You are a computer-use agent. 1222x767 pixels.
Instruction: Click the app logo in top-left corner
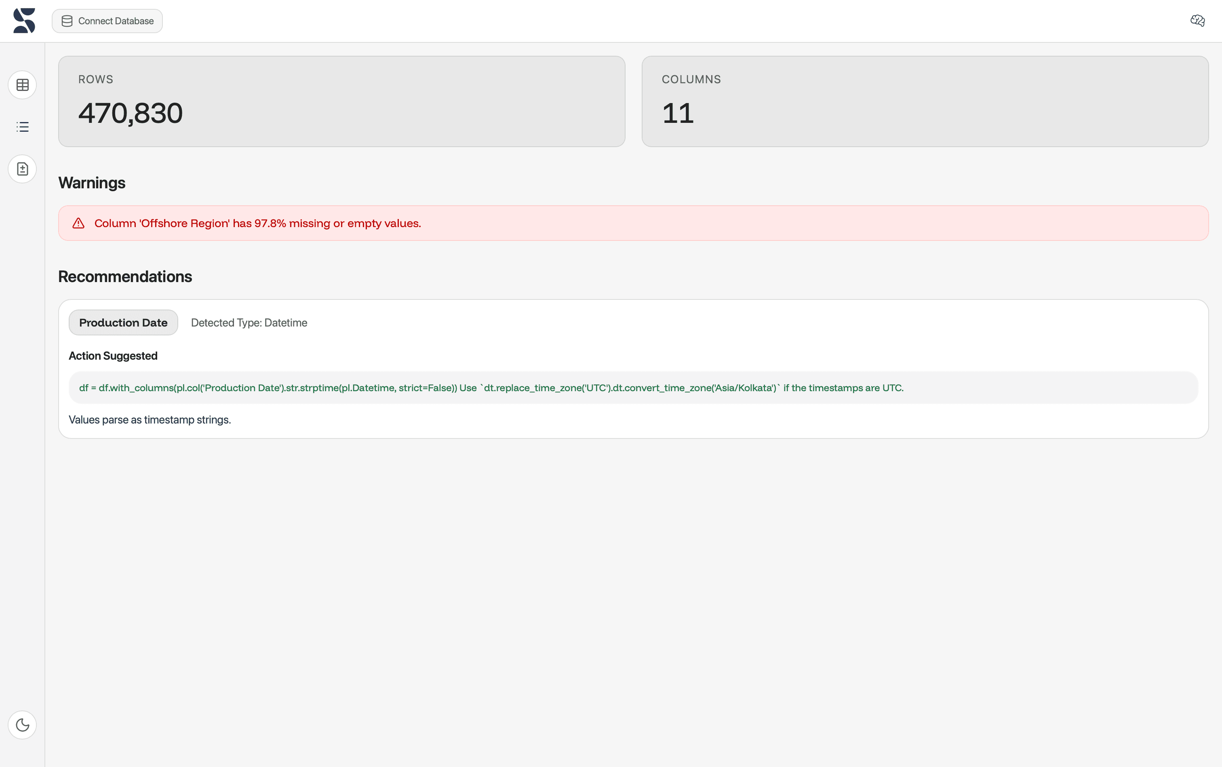24,21
